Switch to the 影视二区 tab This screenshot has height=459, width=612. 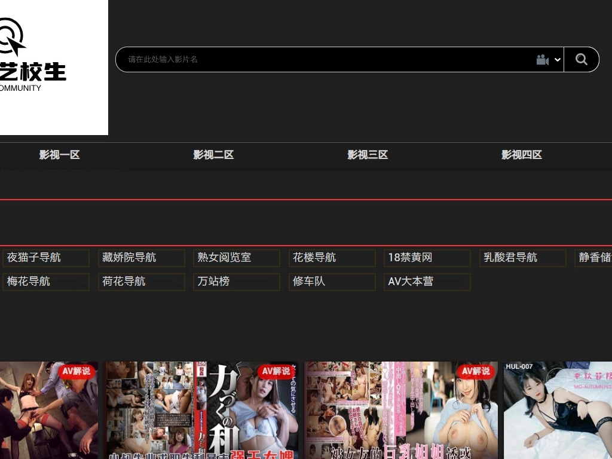pyautogui.click(x=213, y=155)
